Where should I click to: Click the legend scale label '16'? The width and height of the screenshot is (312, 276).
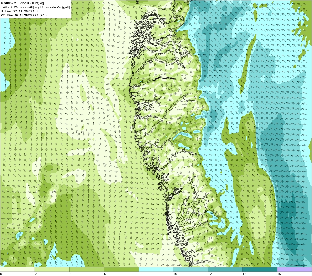(279, 274)
